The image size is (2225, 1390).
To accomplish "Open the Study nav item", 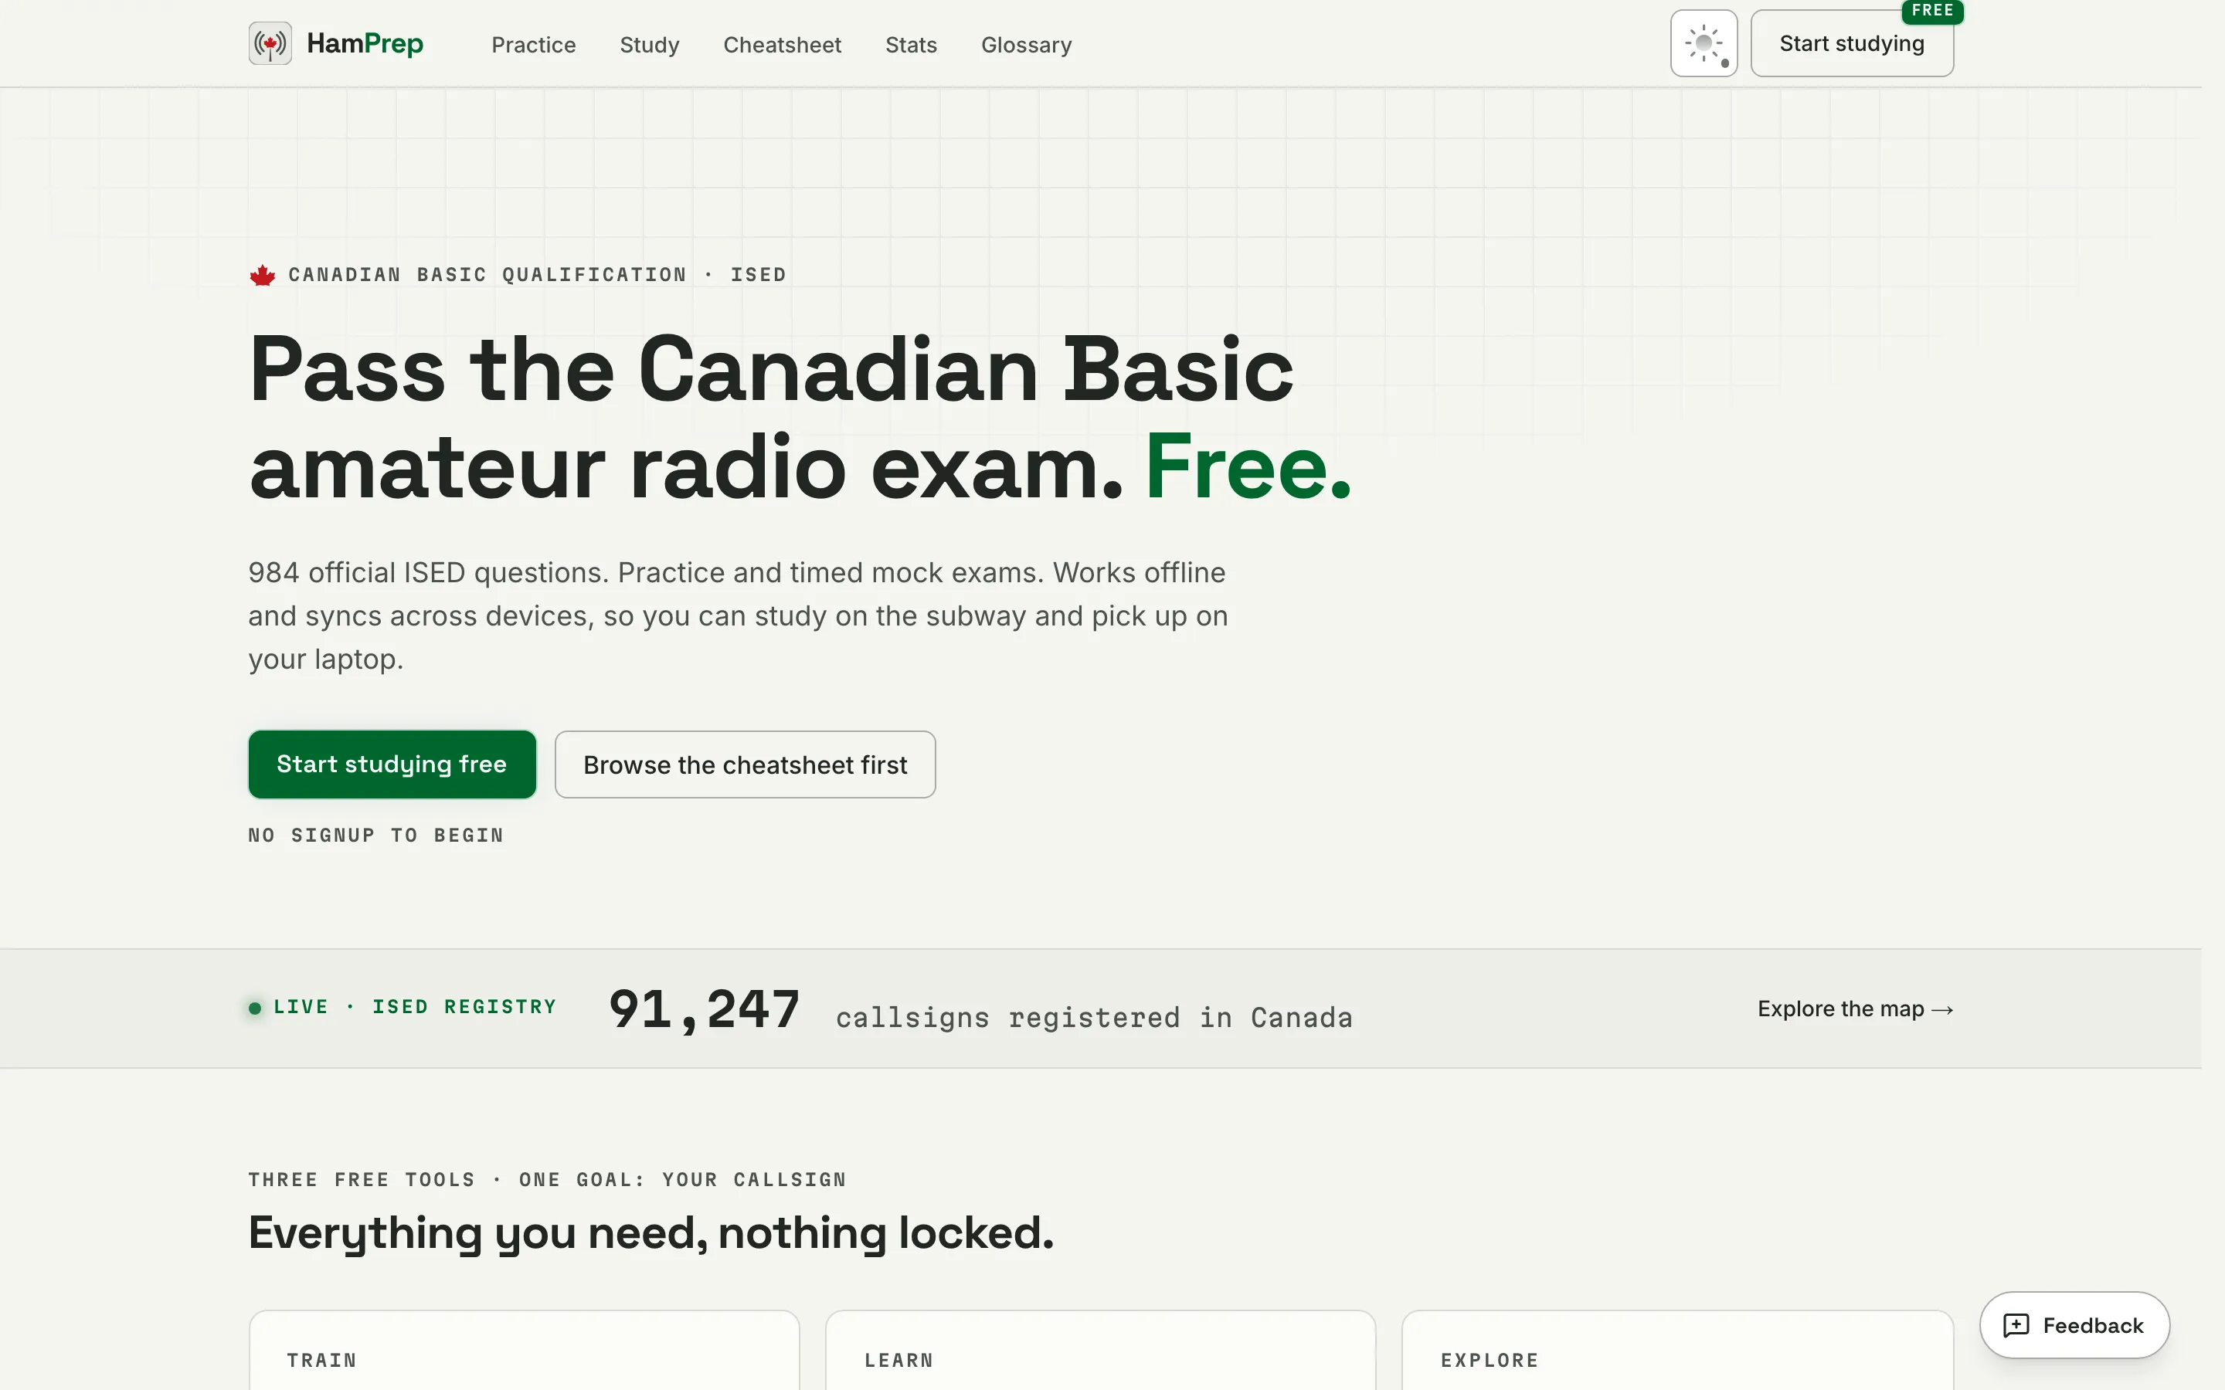I will 649,44.
